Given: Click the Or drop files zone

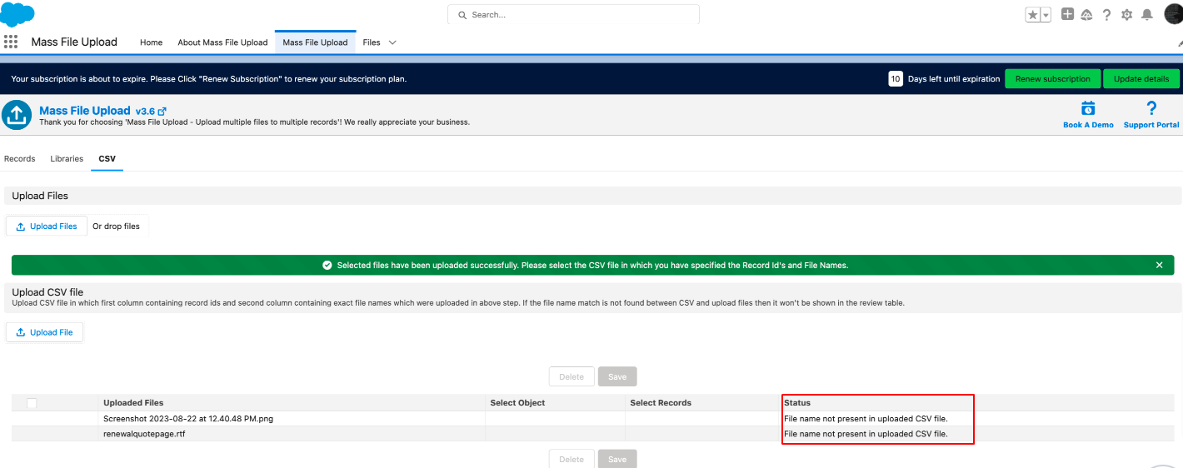Looking at the screenshot, I should (x=116, y=227).
